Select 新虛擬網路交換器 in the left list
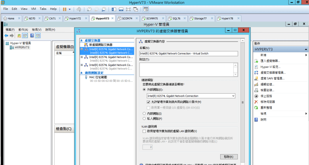This screenshot has width=309, height=165. tap(101, 44)
